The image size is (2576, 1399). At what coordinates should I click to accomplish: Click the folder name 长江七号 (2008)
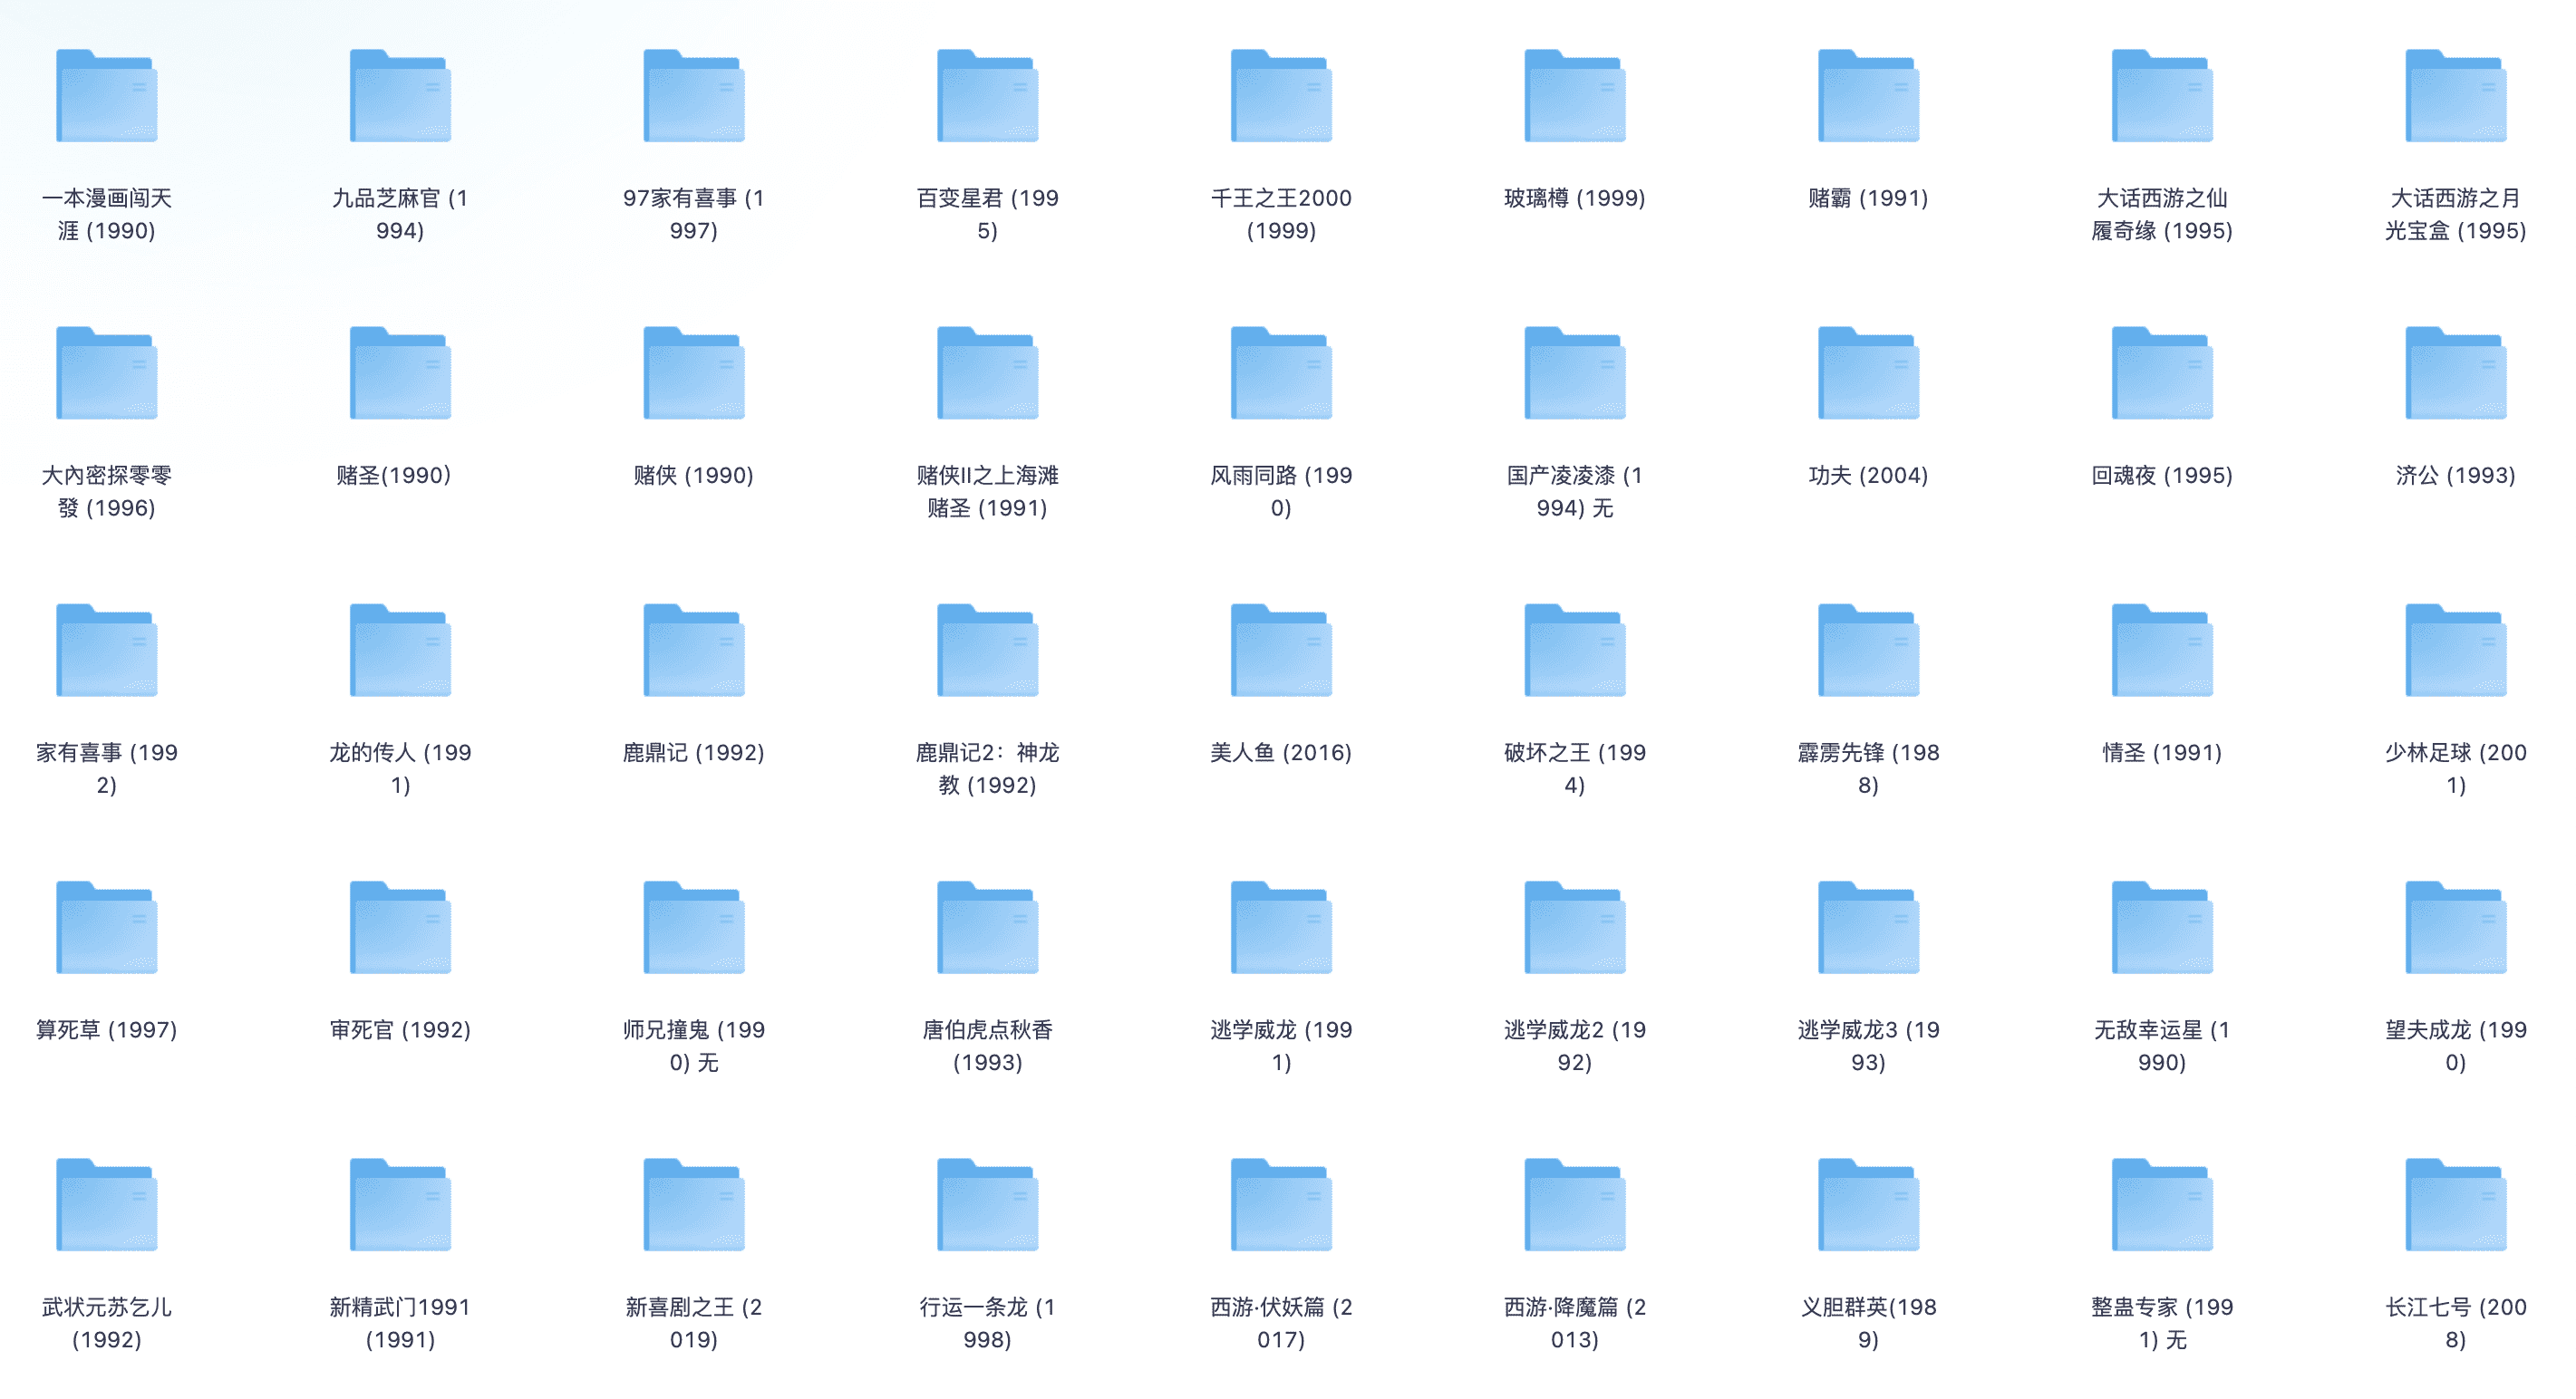point(2456,1323)
